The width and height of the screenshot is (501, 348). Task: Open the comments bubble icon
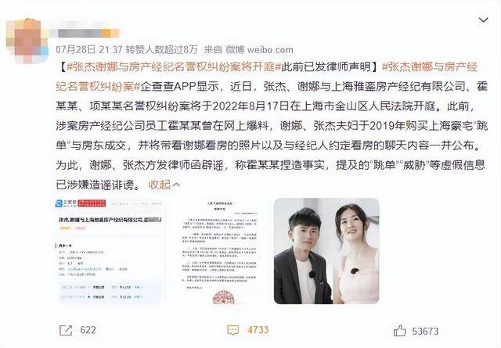232,330
